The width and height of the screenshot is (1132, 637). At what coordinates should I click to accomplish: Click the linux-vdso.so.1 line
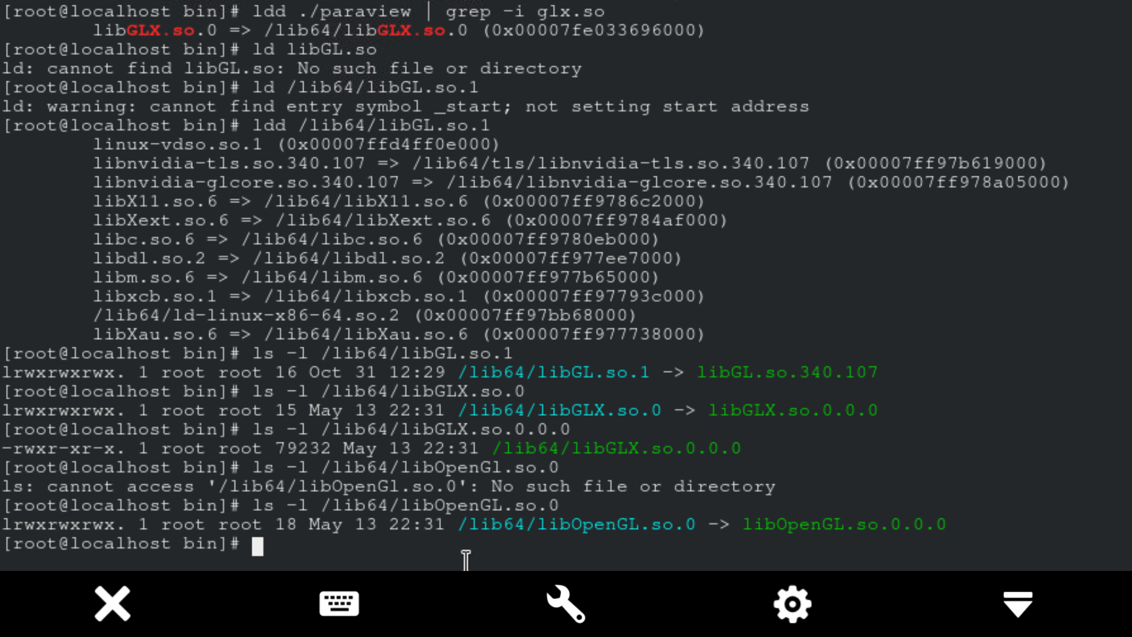(x=297, y=145)
